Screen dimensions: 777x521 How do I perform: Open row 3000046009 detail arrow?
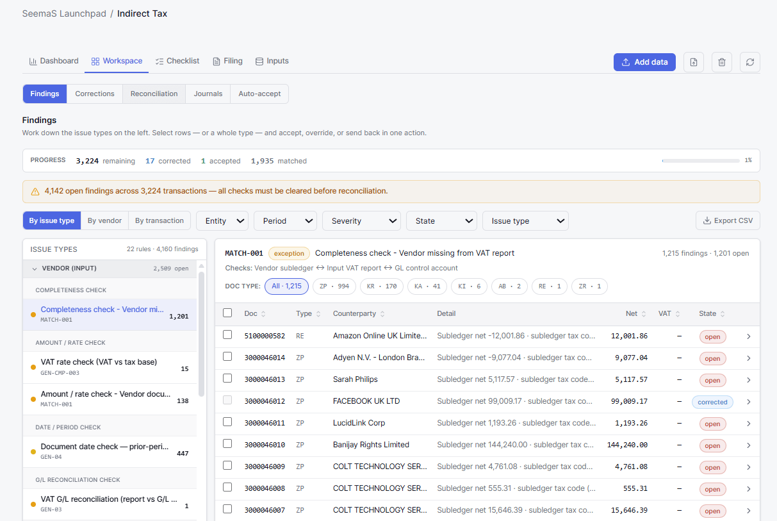click(749, 467)
